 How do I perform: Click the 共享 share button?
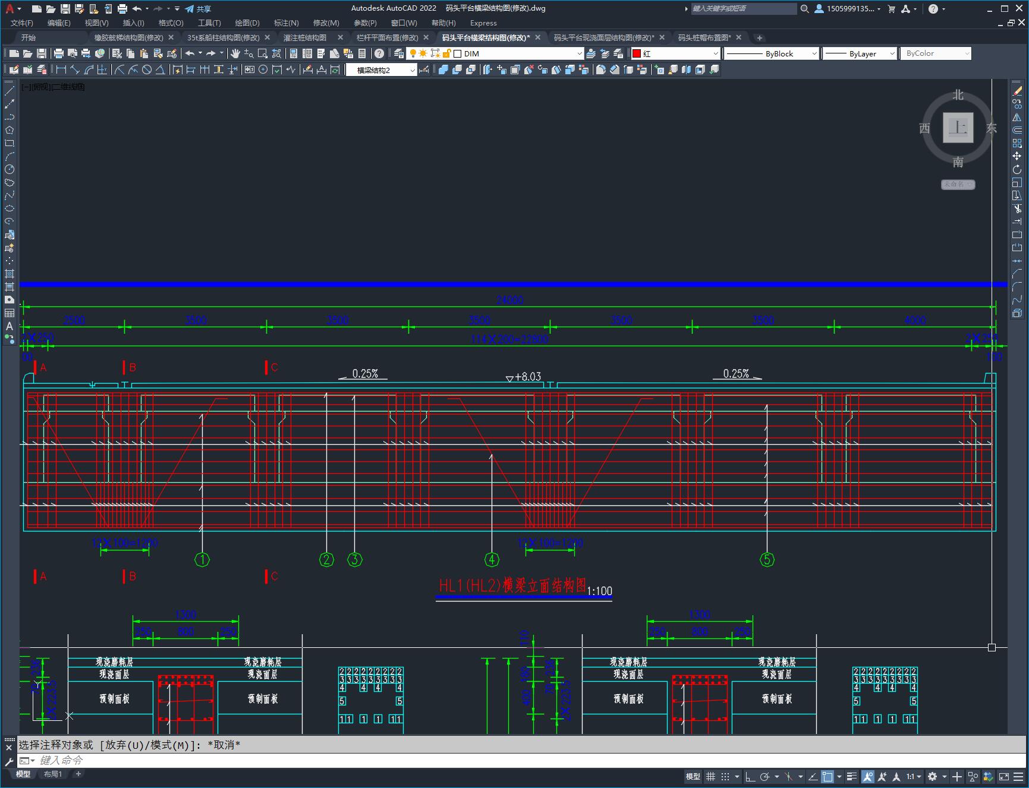pos(198,9)
